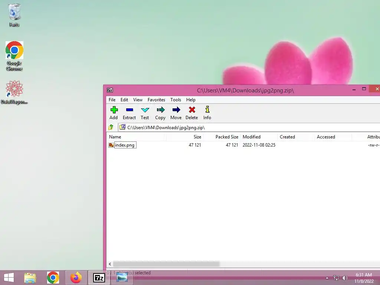Sort by the Packed Size column header
The height and width of the screenshot is (285, 380).
pos(222,137)
